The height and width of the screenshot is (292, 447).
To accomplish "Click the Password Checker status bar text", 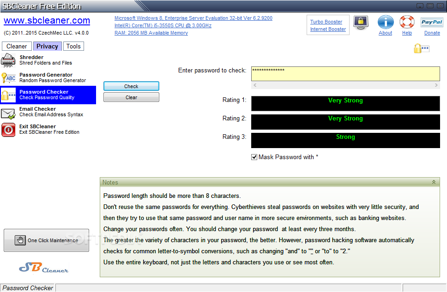I will [28, 288].
